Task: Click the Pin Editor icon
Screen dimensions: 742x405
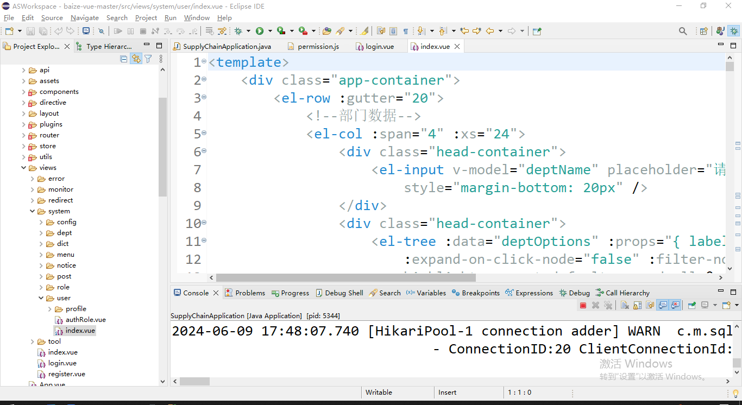Action: 537,31
